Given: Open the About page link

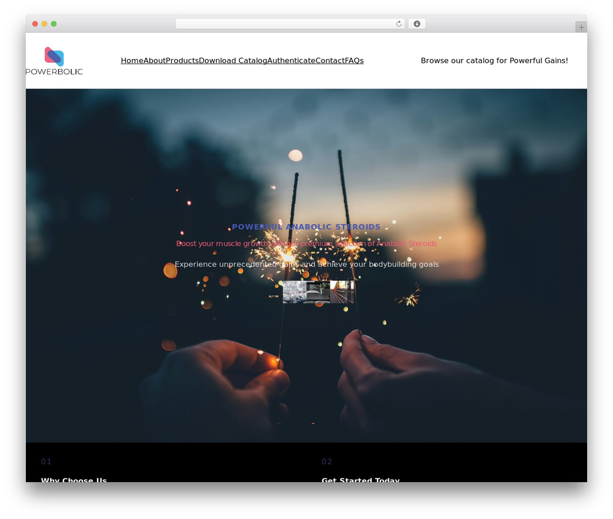Looking at the screenshot, I should (x=155, y=61).
